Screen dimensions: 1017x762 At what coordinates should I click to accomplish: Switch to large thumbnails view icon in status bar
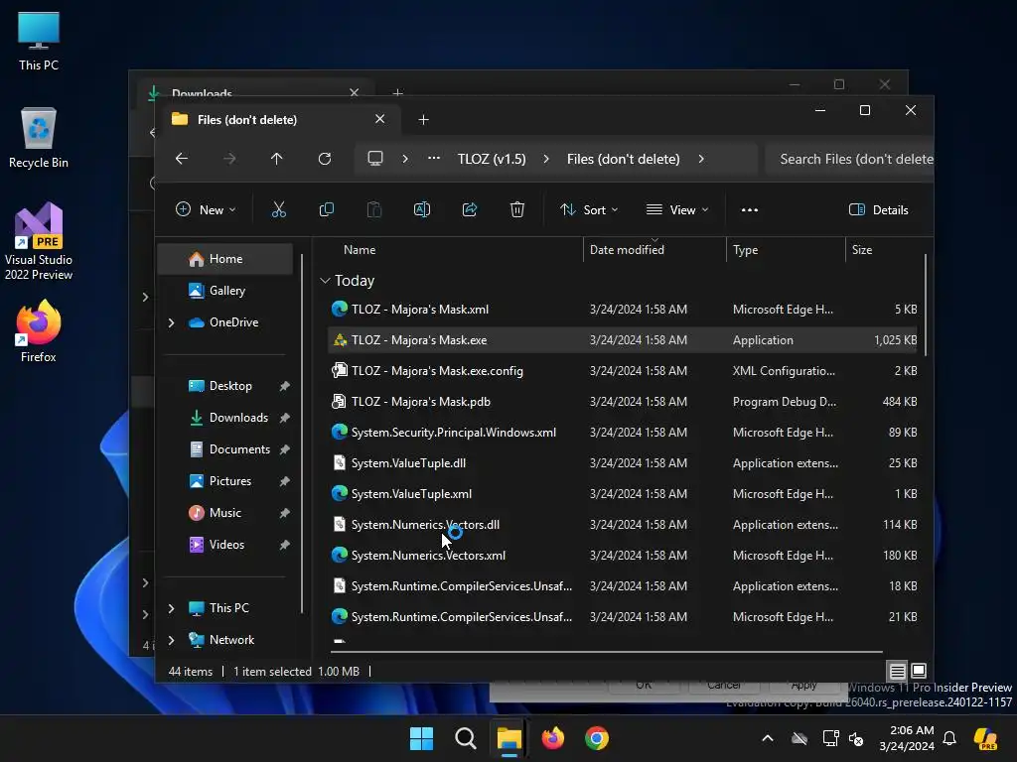pyautogui.click(x=919, y=671)
